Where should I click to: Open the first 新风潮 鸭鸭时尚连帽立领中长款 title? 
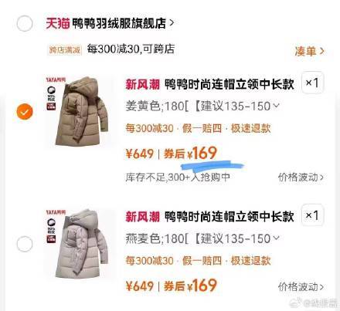pyautogui.click(x=209, y=84)
